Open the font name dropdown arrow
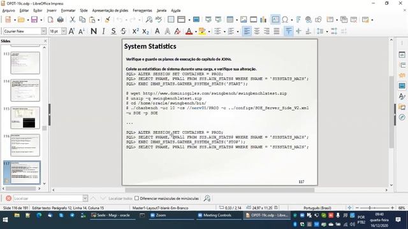This screenshot has height=229, width=408. 43,31
